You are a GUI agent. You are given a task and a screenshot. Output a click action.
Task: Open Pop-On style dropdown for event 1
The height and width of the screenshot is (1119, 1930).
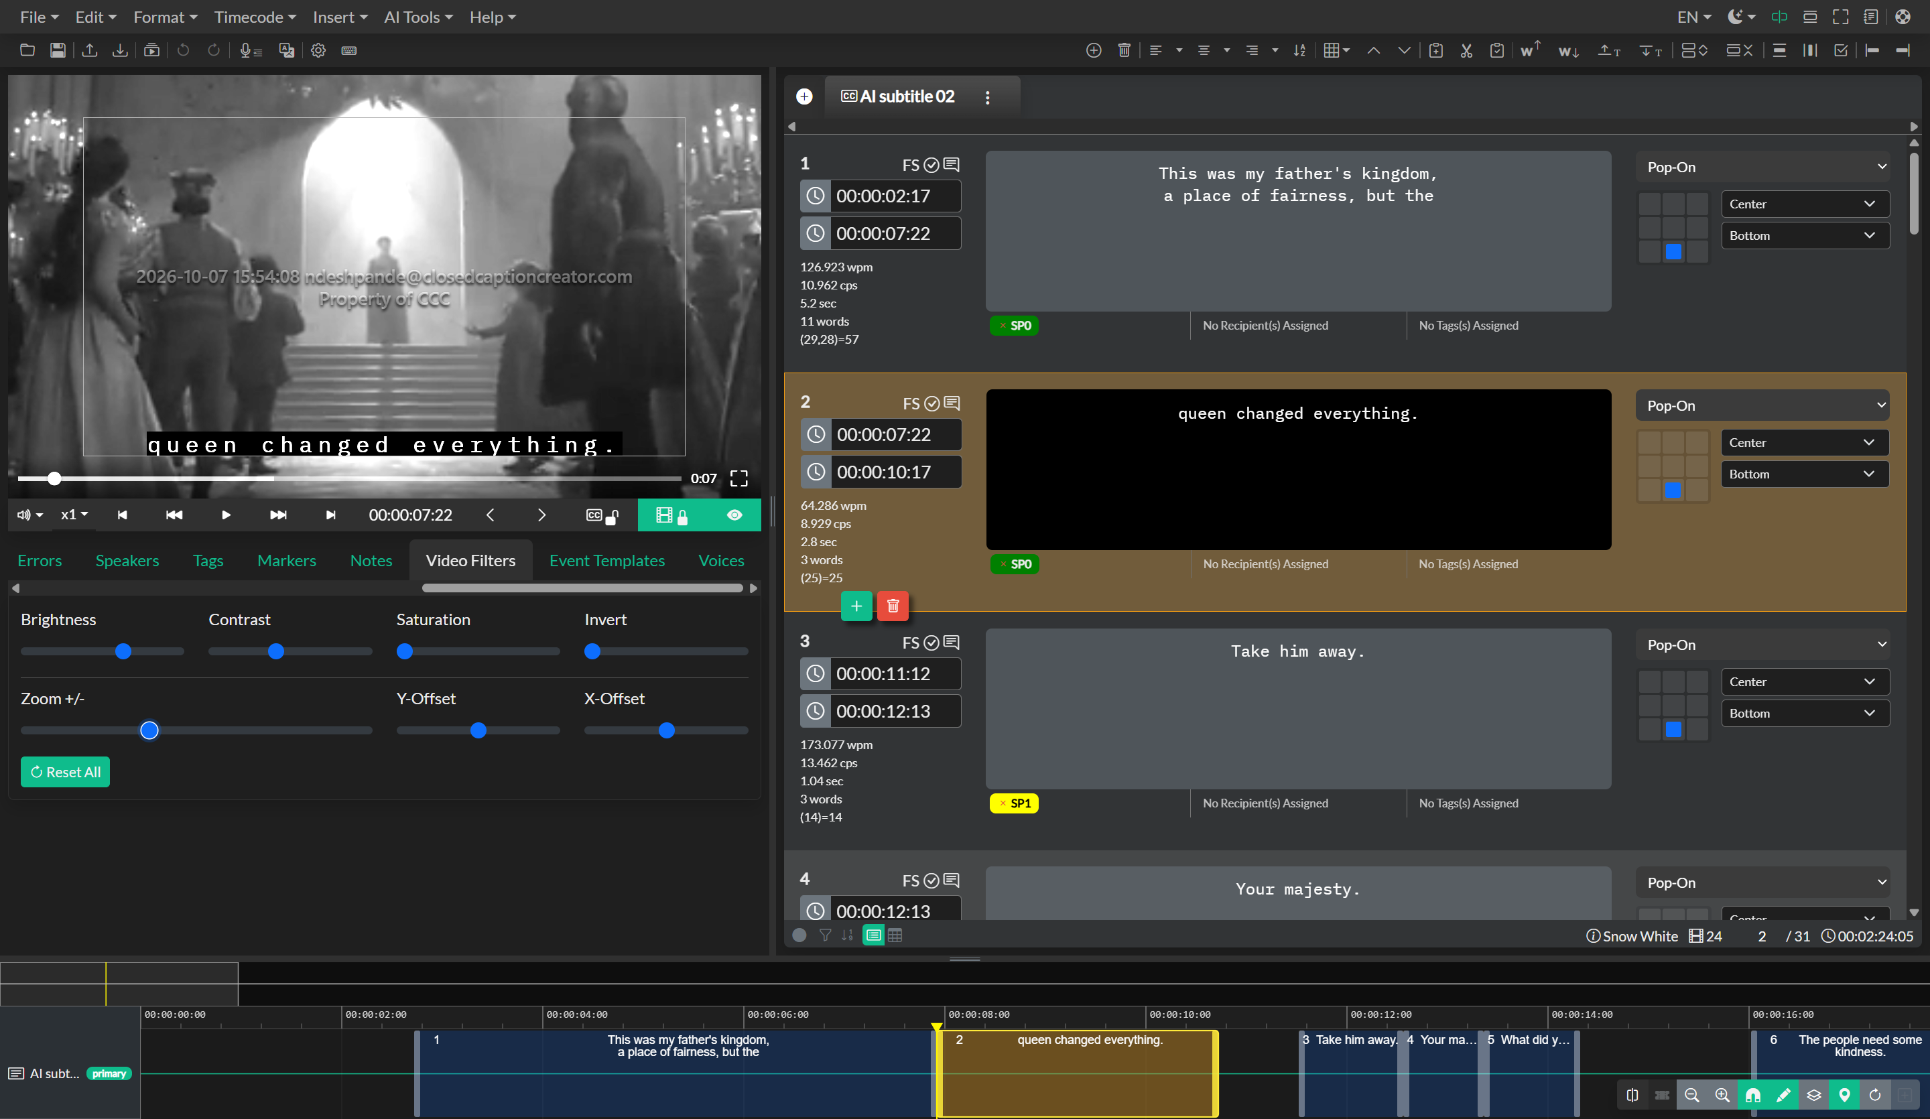point(1762,167)
